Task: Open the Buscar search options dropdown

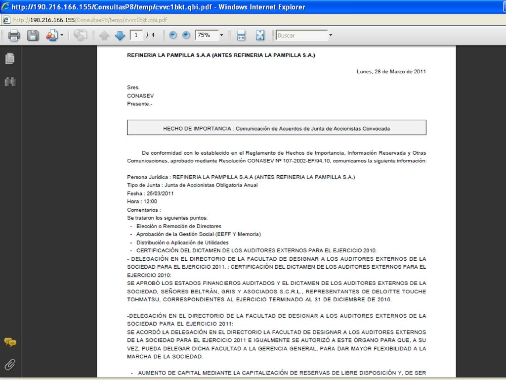Action: (x=331, y=35)
